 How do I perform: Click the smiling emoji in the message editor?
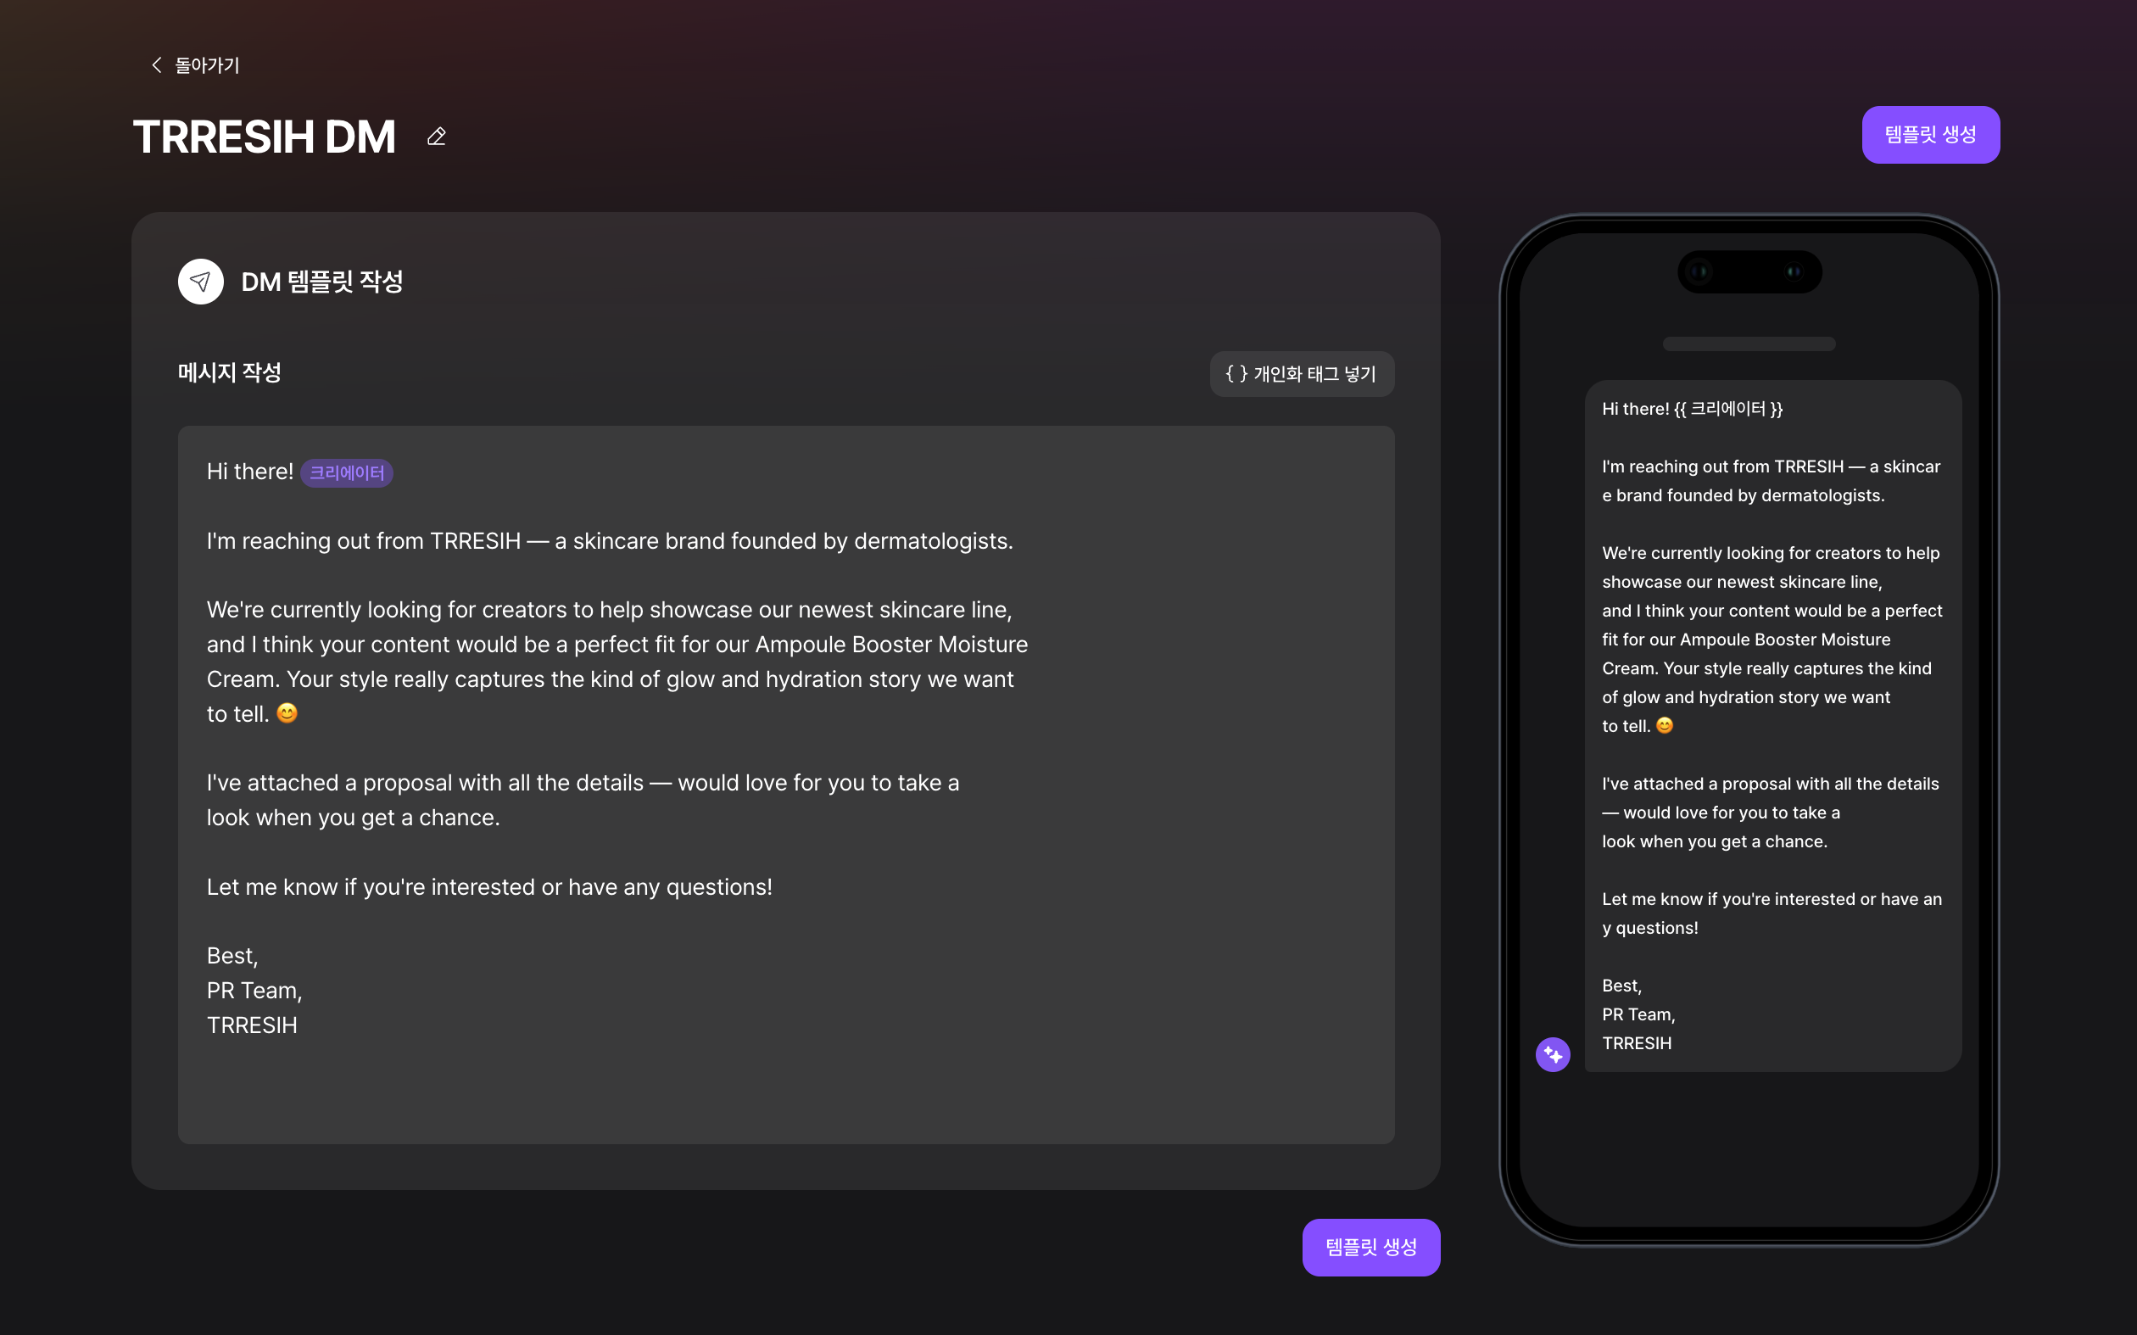click(287, 712)
